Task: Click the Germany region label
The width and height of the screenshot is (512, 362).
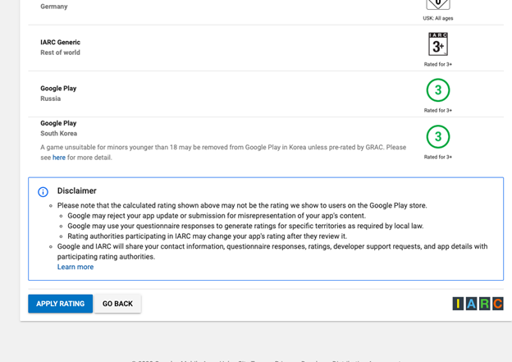Action: point(54,7)
